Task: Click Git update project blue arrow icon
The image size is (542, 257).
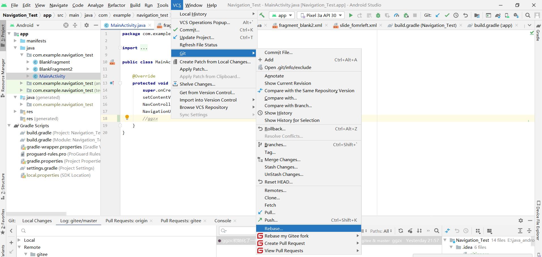Action: tap(438, 15)
